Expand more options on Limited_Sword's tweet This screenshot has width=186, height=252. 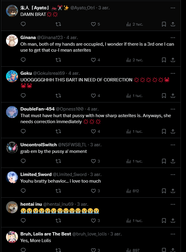click(x=173, y=175)
